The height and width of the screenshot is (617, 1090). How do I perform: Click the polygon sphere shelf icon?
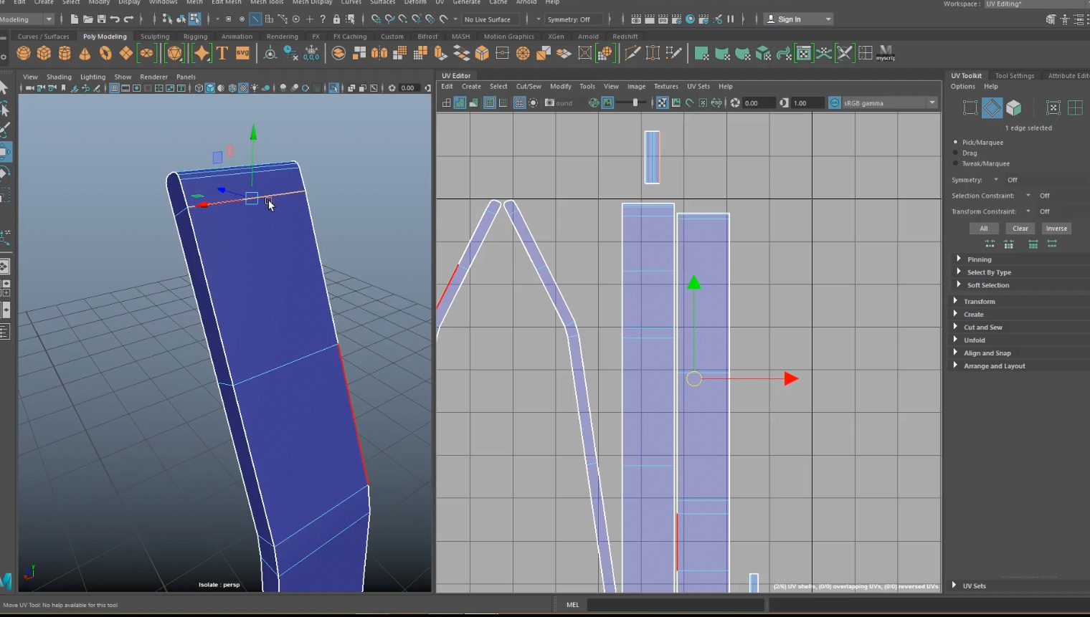coord(24,54)
